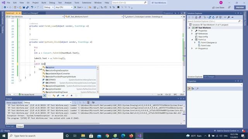The width and height of the screenshot is (248, 139).
Task: Open the 100 % zoom dropdown
Action: 10,94
